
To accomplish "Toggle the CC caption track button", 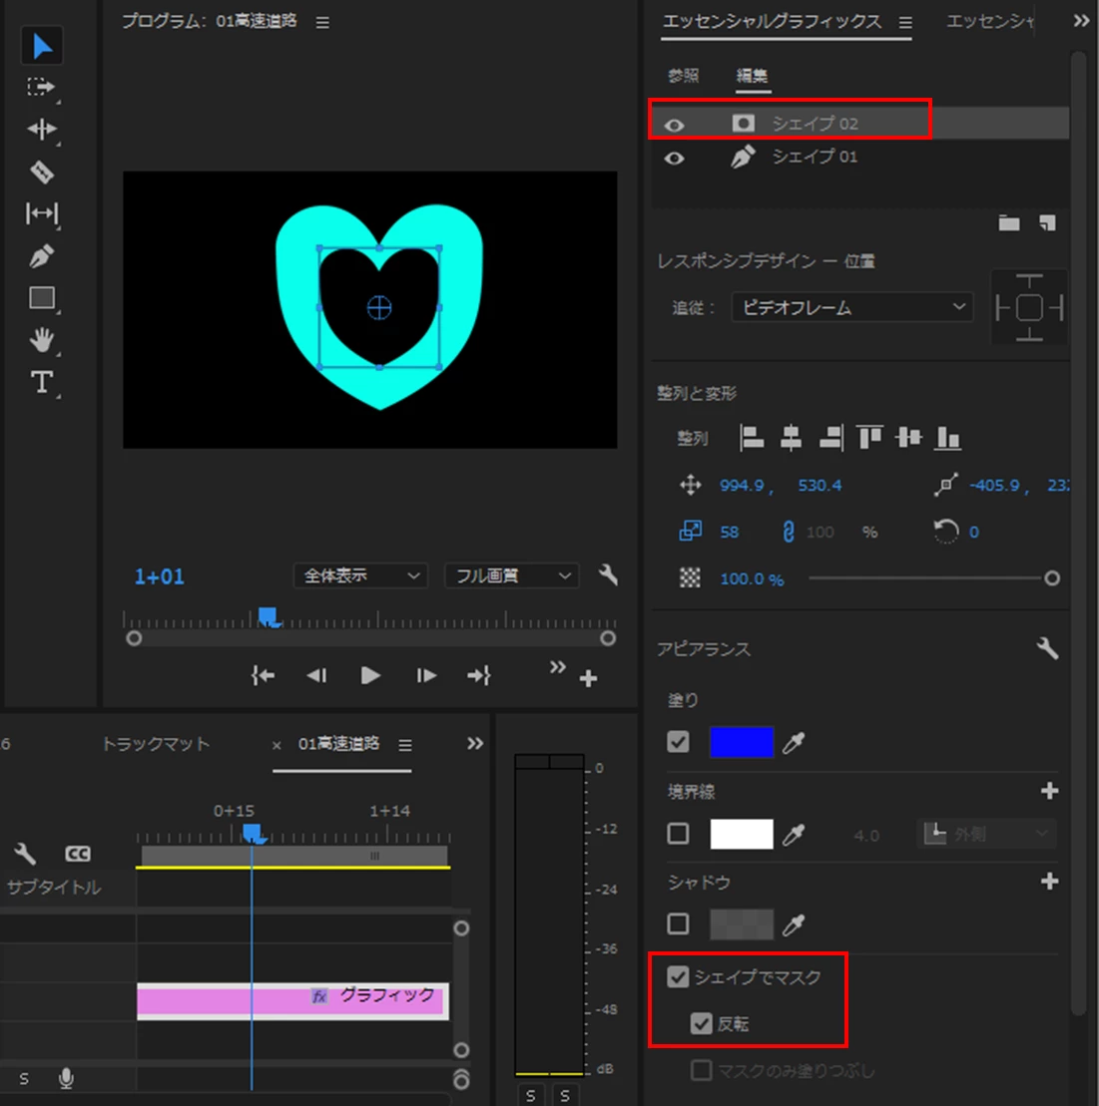I will 78,854.
